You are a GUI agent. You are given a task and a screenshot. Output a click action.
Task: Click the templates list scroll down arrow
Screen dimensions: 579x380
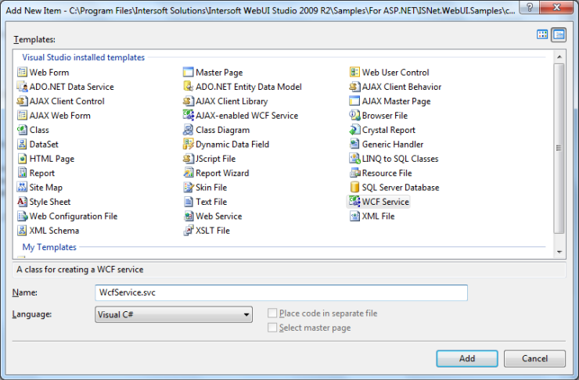point(559,252)
